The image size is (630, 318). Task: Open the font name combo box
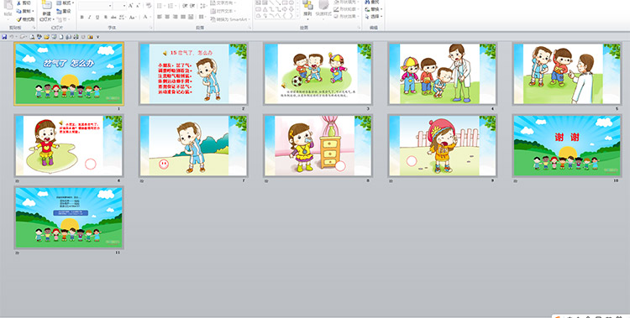[95, 6]
